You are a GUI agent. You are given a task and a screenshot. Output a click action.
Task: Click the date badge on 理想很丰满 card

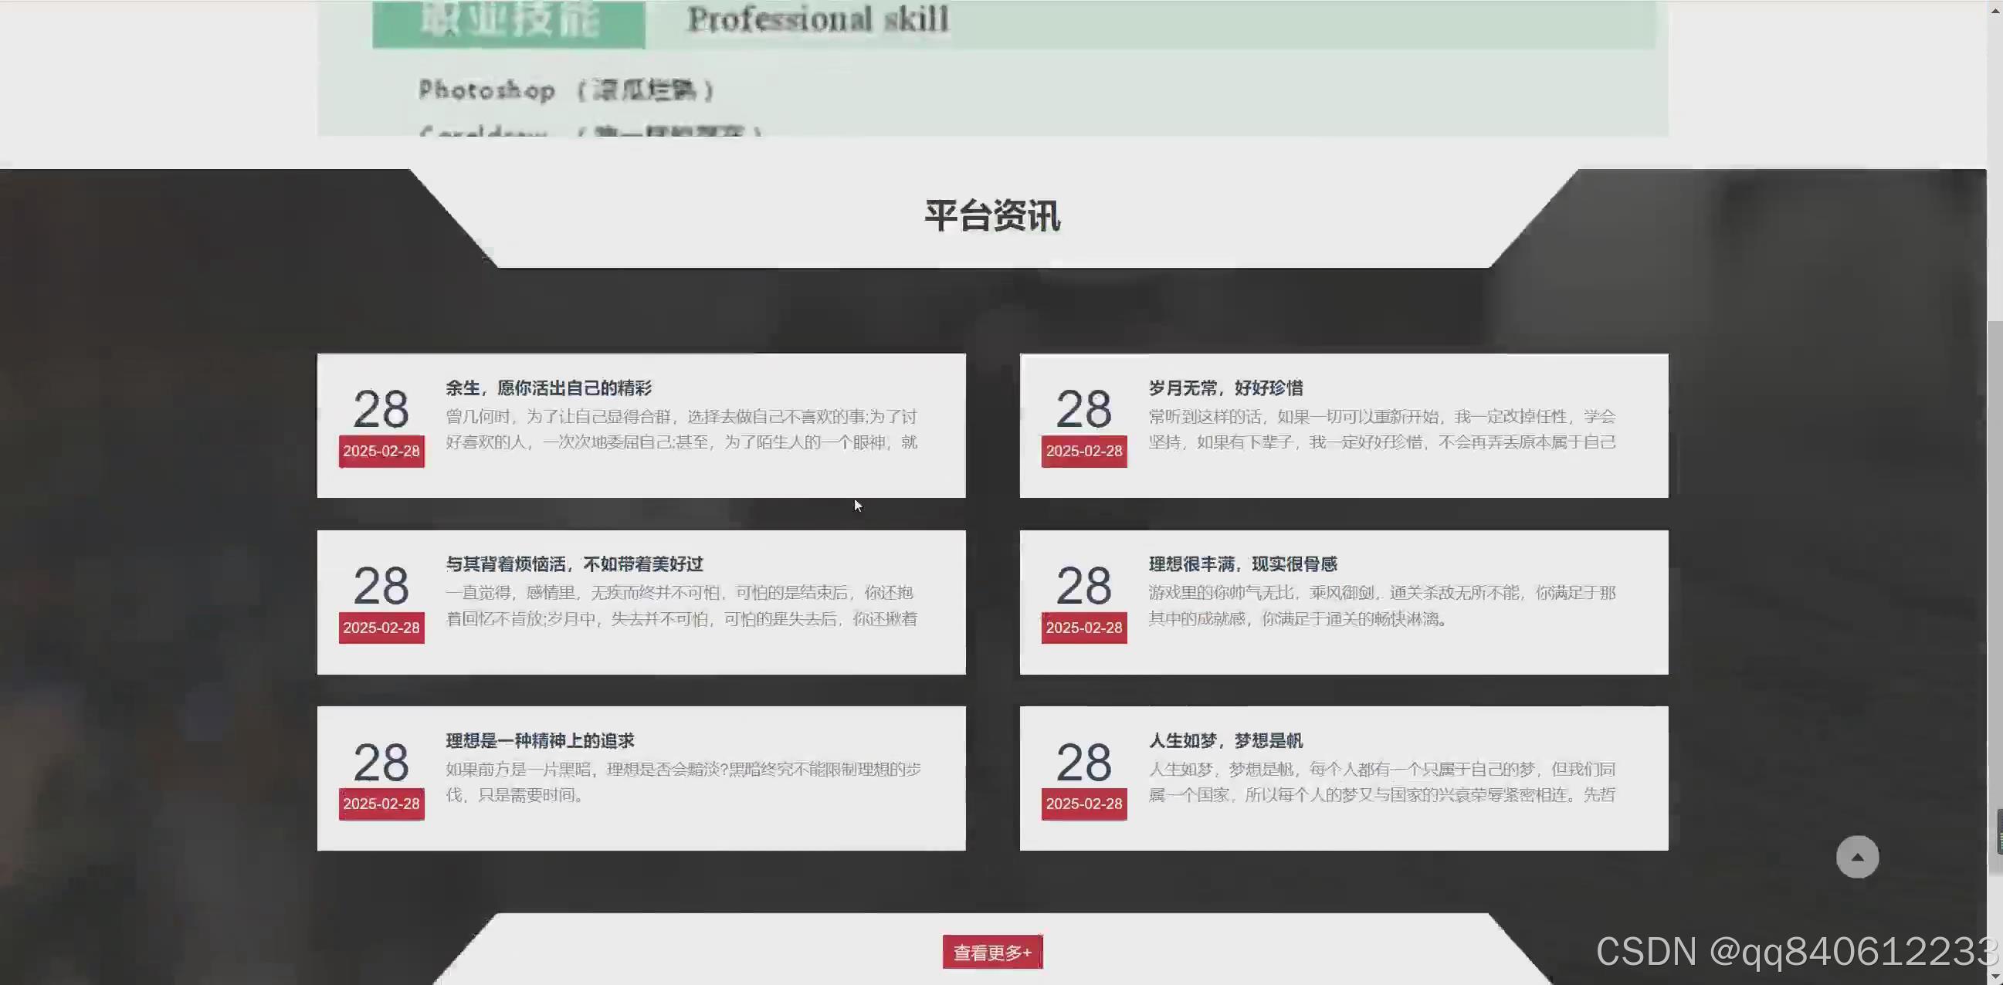1083,628
